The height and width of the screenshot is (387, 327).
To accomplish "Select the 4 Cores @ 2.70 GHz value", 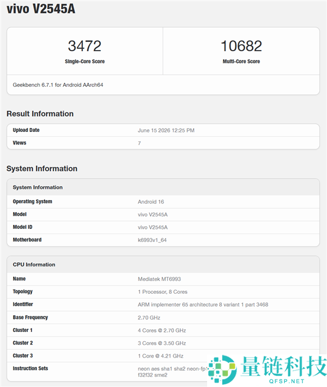I will click(162, 330).
